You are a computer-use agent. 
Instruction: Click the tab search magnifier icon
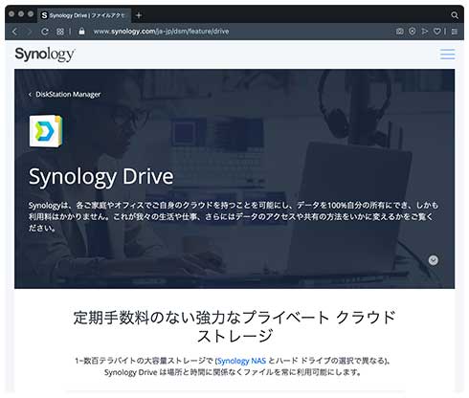(x=455, y=15)
